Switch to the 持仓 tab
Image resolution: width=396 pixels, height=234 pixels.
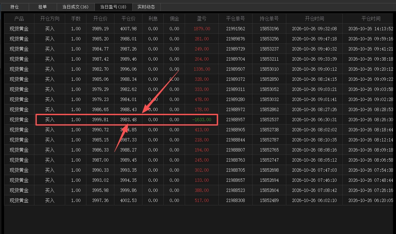tap(15, 7)
